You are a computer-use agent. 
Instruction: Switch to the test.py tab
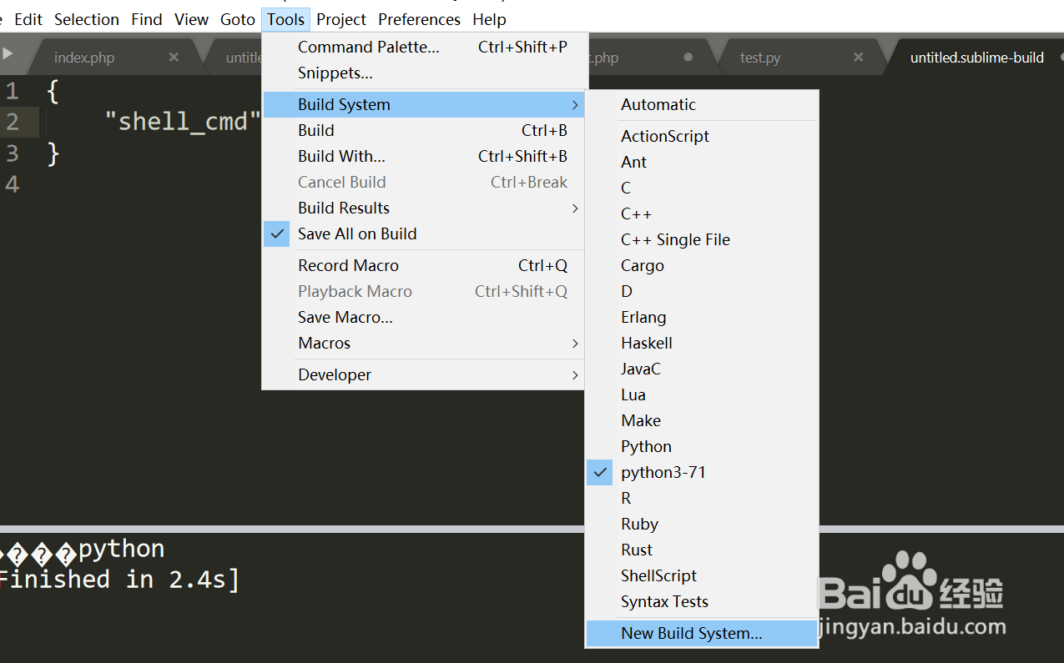point(760,58)
